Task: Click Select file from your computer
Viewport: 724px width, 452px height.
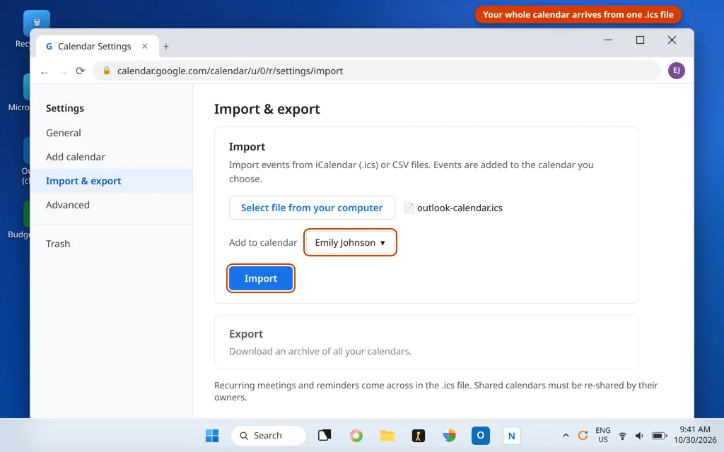Action: [x=312, y=208]
